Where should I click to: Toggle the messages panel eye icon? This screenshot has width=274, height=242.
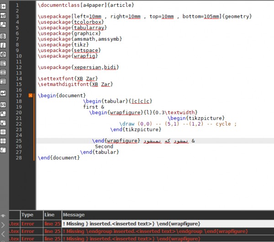coord(3,216)
